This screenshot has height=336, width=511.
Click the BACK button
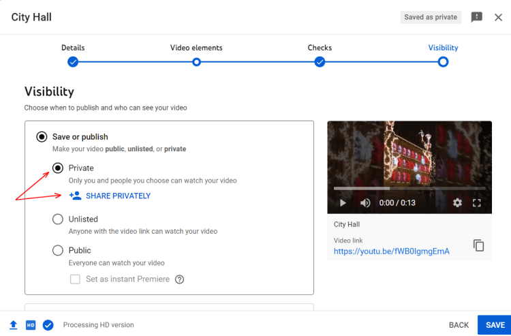click(459, 325)
